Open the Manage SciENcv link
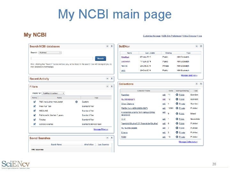The image size is (230, 172). pyautogui.click(x=189, y=75)
